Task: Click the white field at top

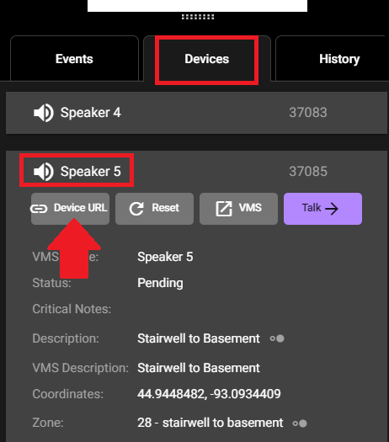Action: (x=197, y=6)
